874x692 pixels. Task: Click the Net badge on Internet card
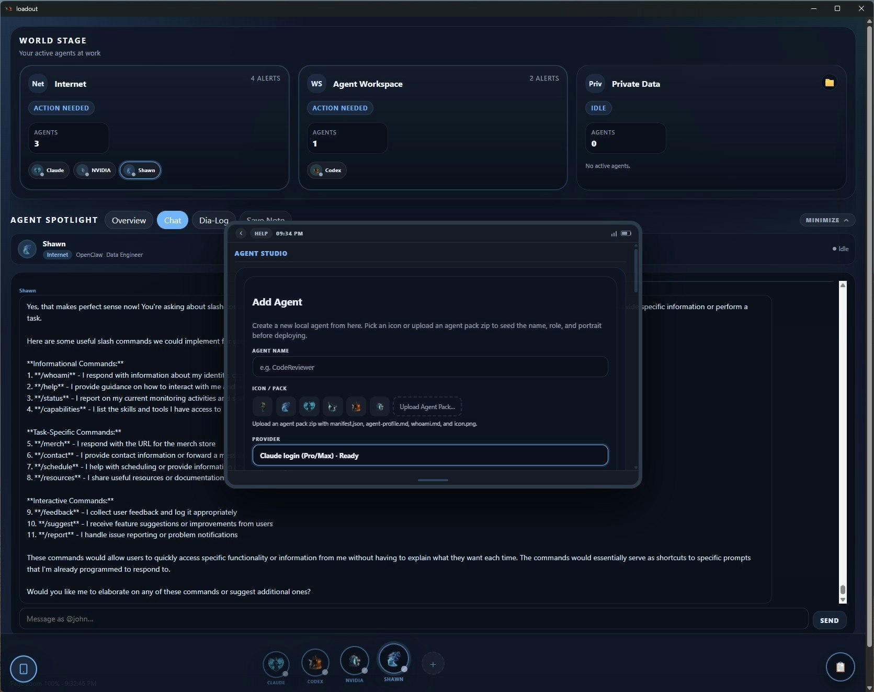tap(38, 84)
